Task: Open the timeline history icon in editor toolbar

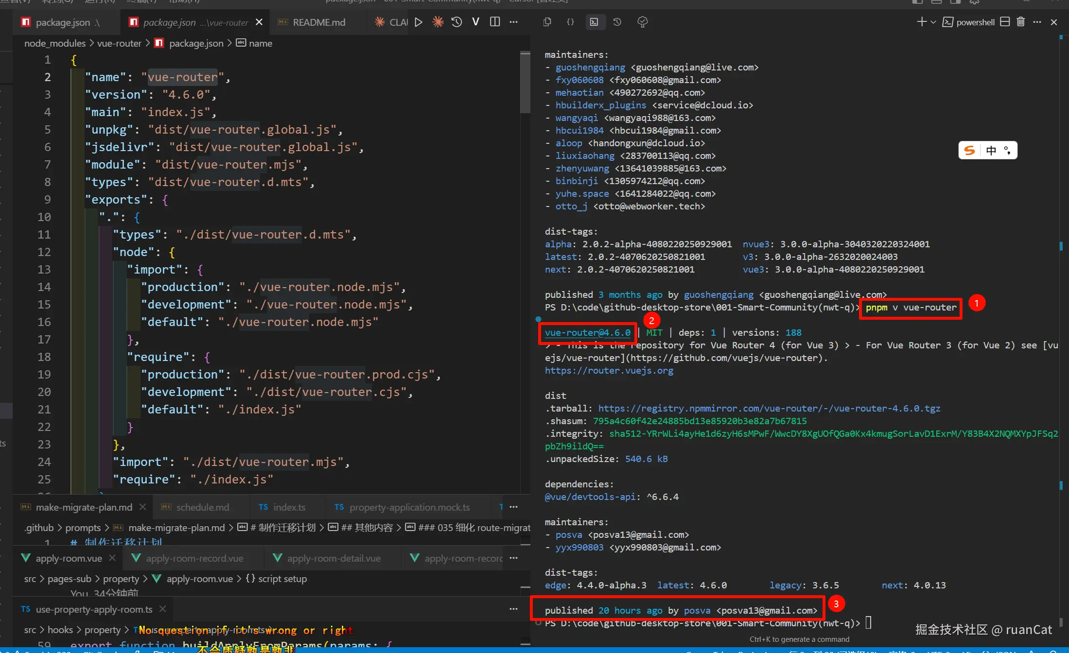Action: click(x=456, y=22)
